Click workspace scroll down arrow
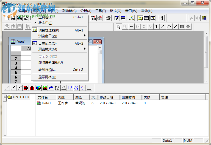This screenshot has width=211, height=145. coord(206,81)
